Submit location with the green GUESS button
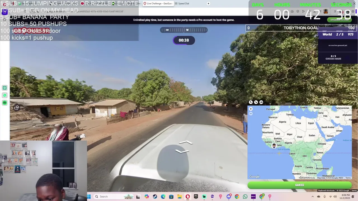Viewport: 358px width, 201px height. 300,185
